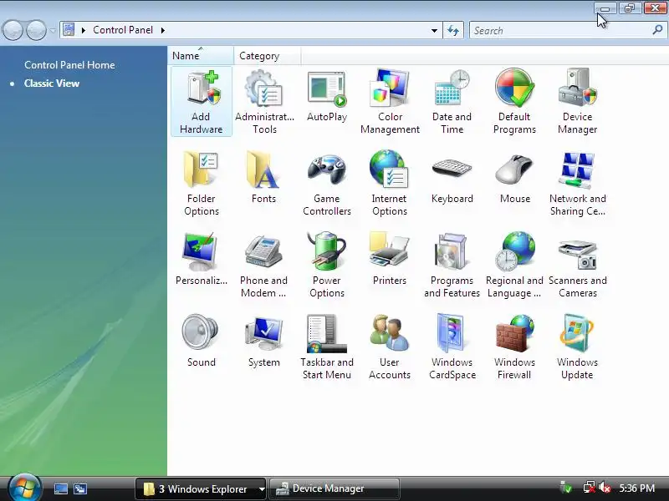
Task: Open Taskbar and Start Menu icon
Action: click(327, 347)
